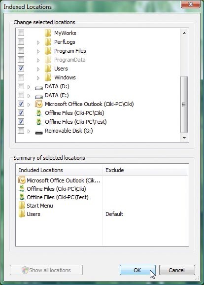The image size is (204, 285).
Task: Click the Exclude column header
Action: tap(146, 170)
